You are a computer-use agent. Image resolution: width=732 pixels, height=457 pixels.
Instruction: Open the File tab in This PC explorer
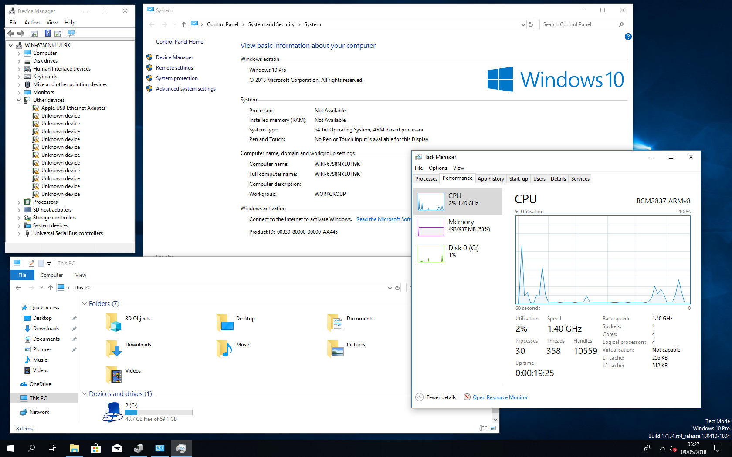22,275
